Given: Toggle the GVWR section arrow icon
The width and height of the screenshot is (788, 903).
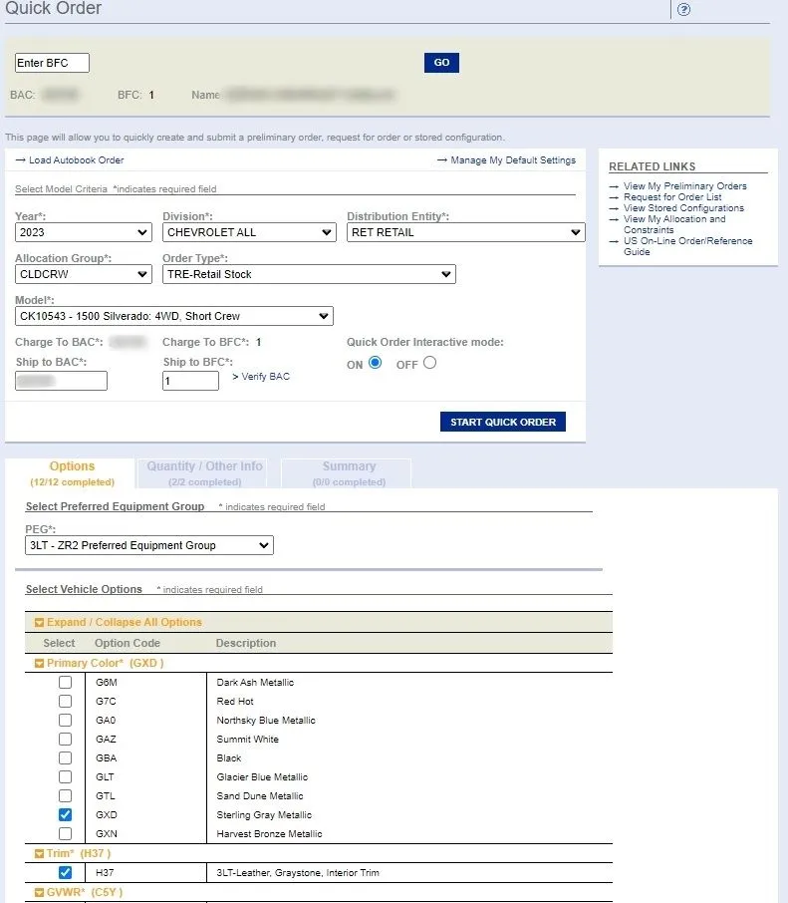Looking at the screenshot, I should (x=39, y=893).
